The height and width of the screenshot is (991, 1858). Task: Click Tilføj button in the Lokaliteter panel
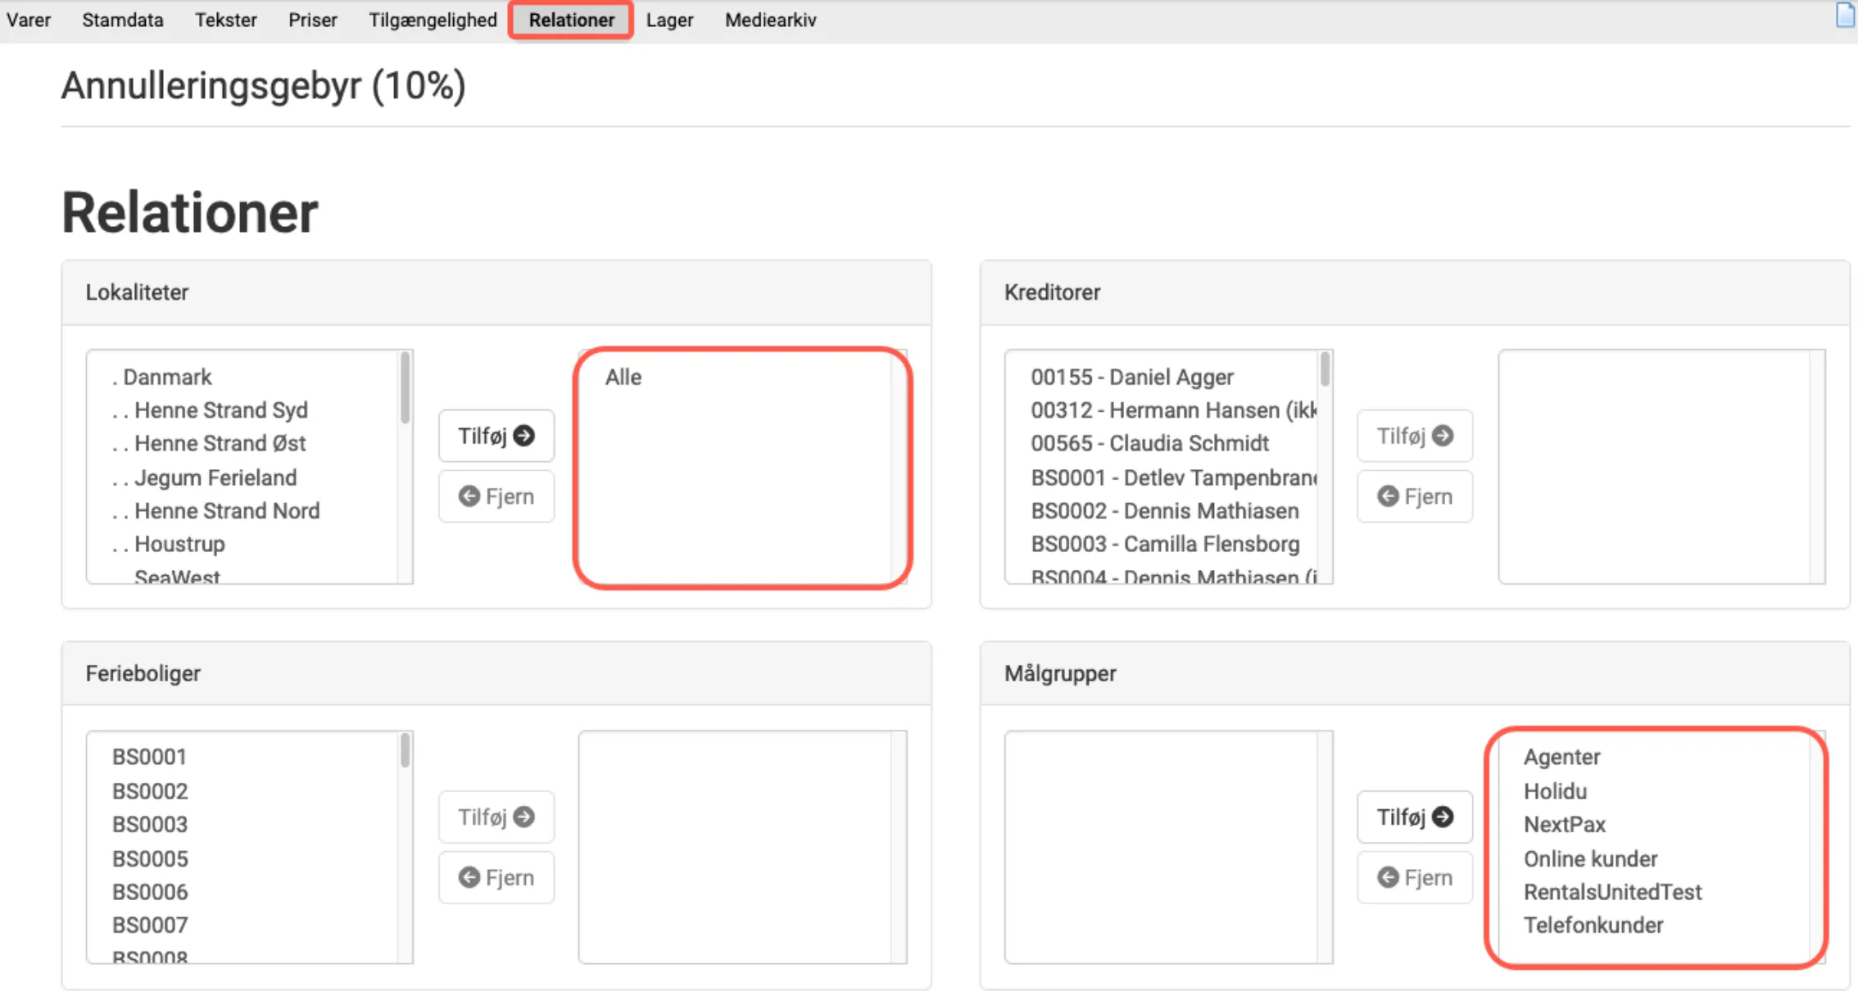[496, 436]
